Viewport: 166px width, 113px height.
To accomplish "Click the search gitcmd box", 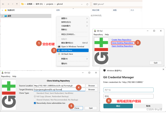I will point(117,4).
